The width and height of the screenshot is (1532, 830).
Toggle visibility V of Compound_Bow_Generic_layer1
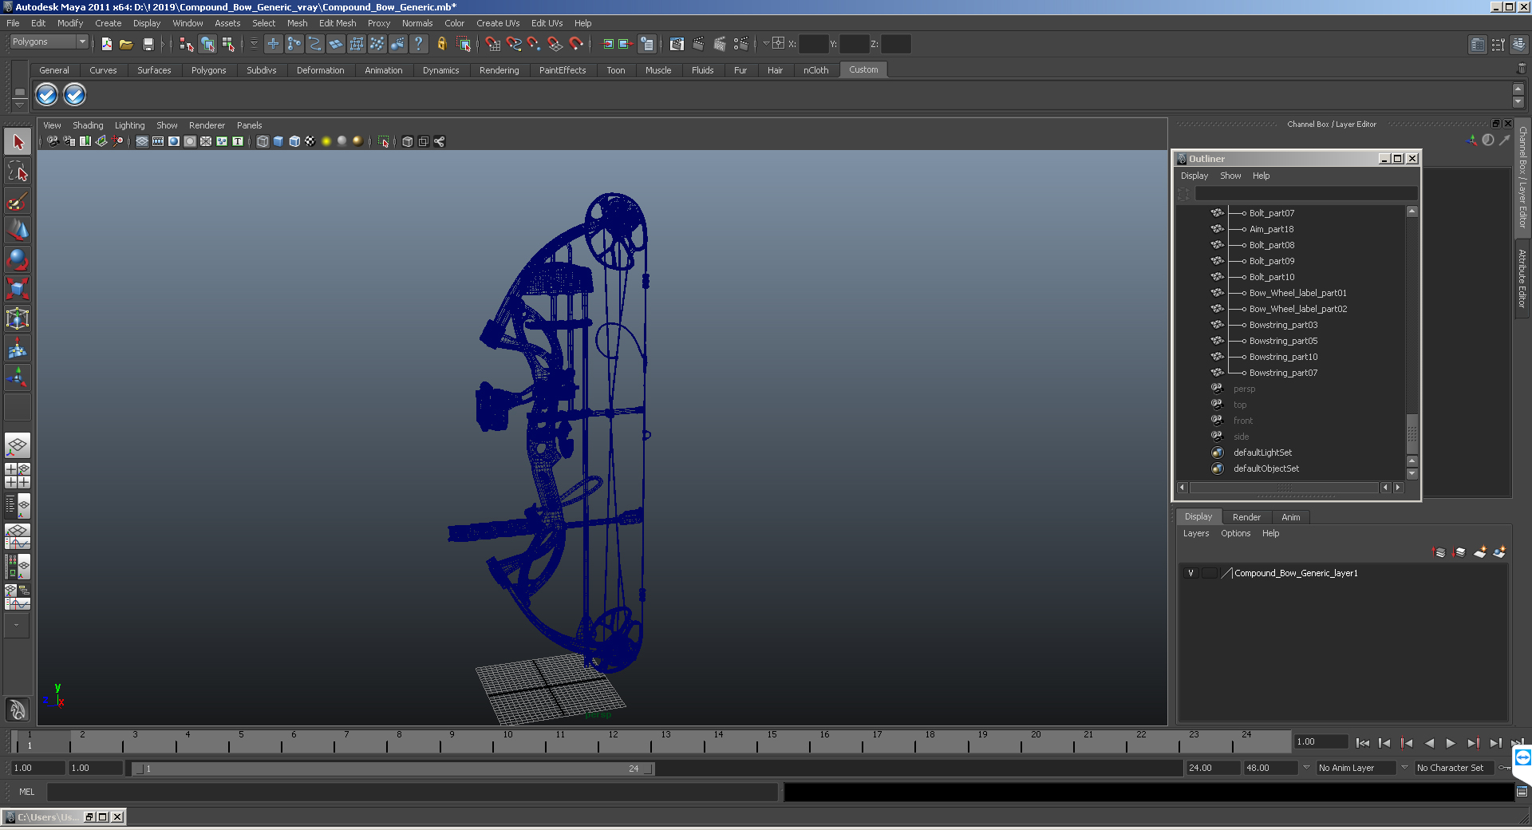pyautogui.click(x=1190, y=573)
